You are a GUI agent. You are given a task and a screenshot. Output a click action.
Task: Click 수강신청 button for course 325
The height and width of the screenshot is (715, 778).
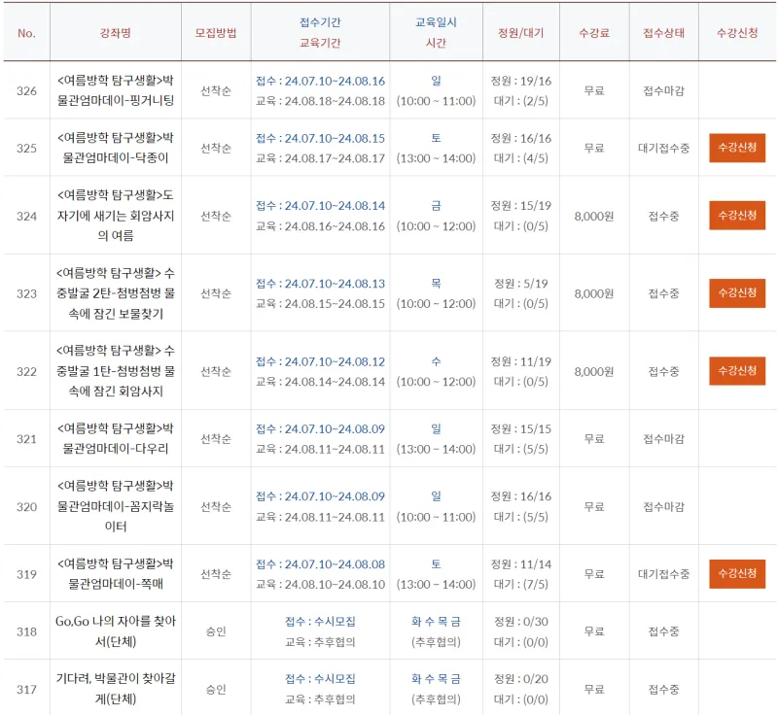coord(737,148)
